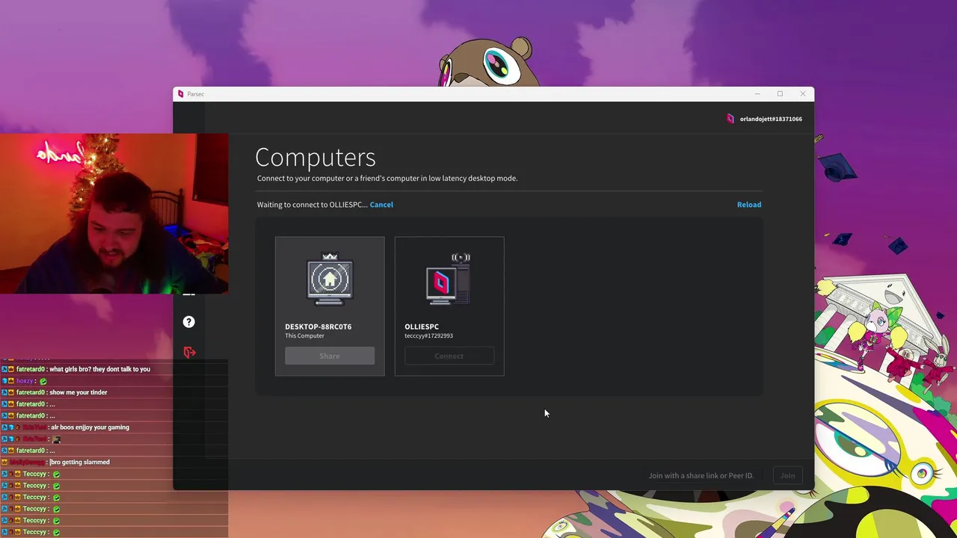
Task: Minimize the Parsec window
Action: (x=757, y=94)
